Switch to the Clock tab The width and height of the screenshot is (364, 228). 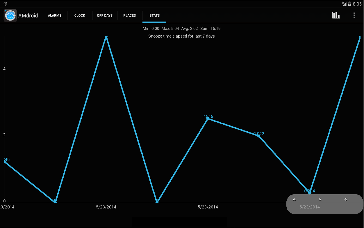click(x=80, y=15)
